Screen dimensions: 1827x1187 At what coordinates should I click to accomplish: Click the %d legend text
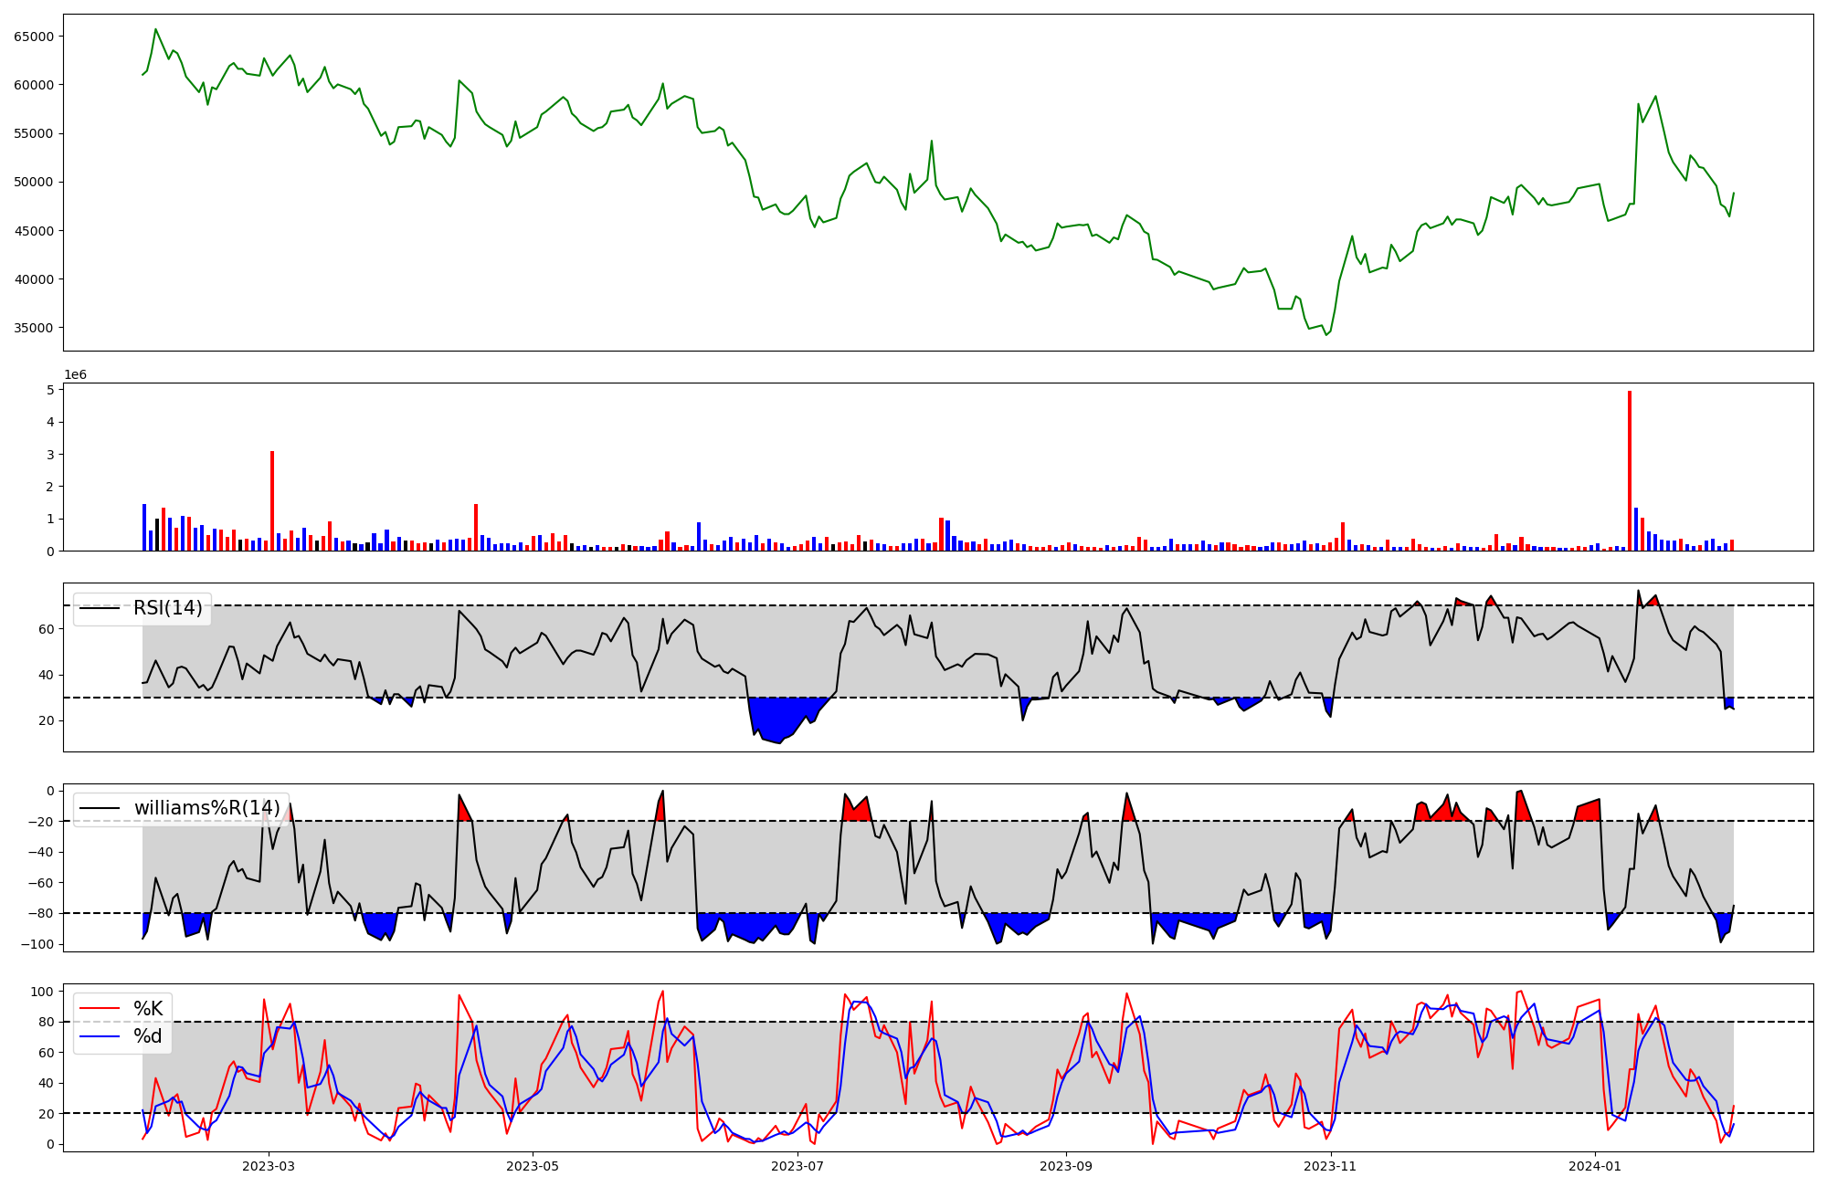(x=148, y=1036)
